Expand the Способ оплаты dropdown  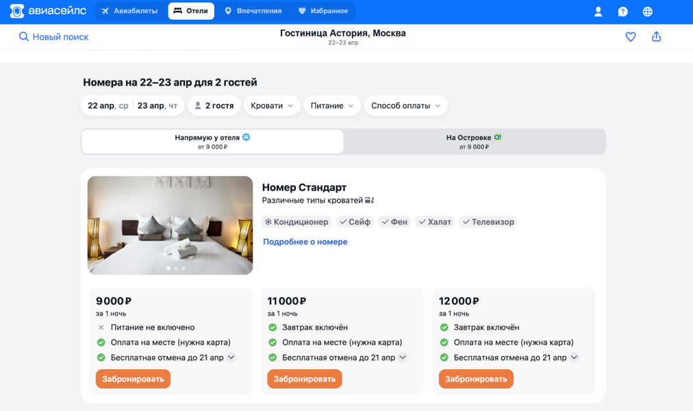coord(406,105)
